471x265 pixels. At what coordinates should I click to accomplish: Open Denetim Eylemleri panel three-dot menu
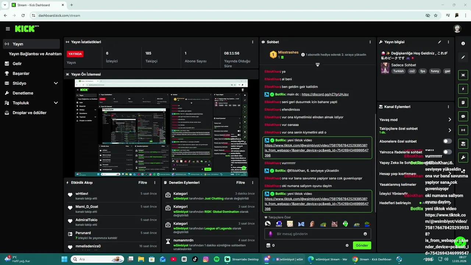(x=252, y=183)
